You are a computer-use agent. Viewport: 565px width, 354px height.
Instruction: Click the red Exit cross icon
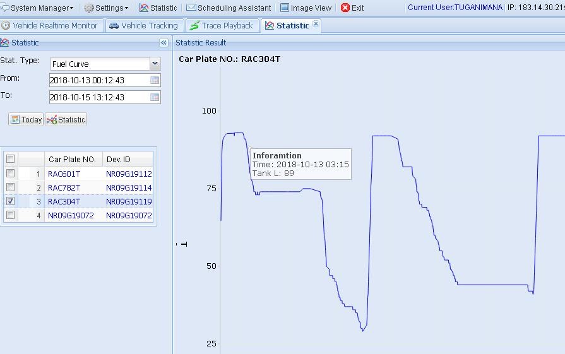tap(345, 8)
